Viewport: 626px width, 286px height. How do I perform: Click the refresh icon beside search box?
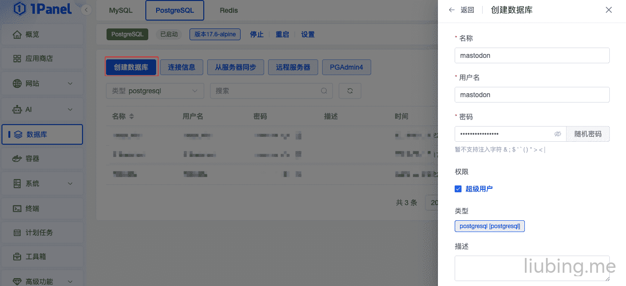tap(350, 91)
